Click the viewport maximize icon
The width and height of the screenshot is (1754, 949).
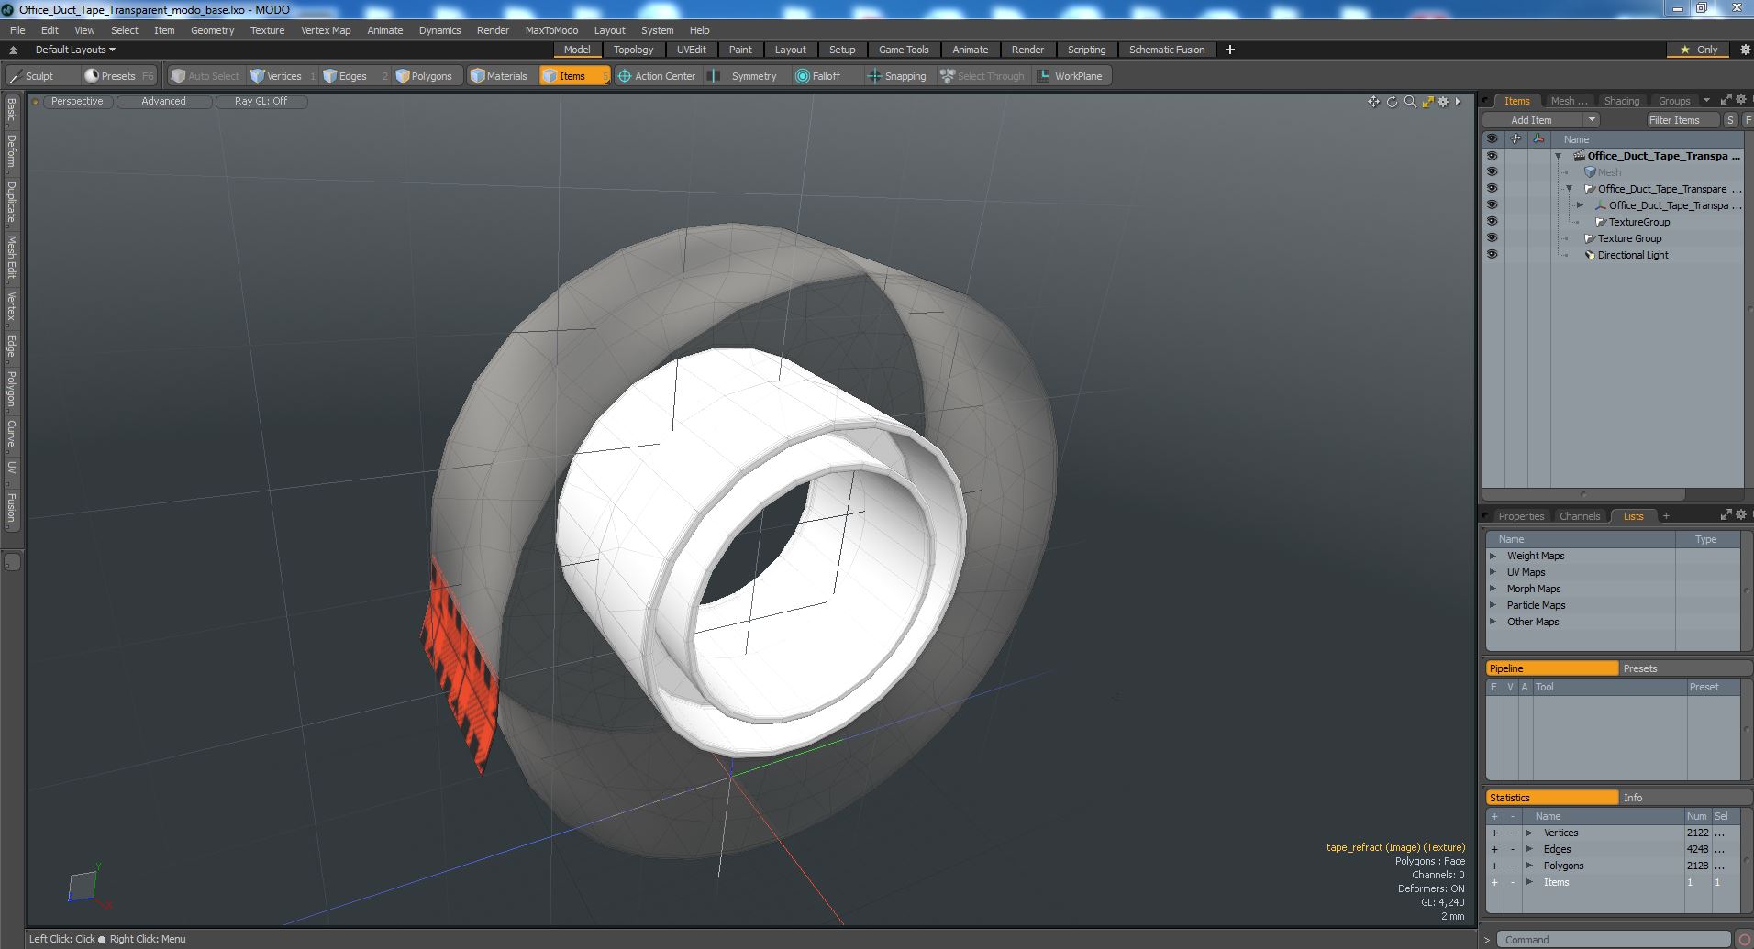tap(1427, 102)
